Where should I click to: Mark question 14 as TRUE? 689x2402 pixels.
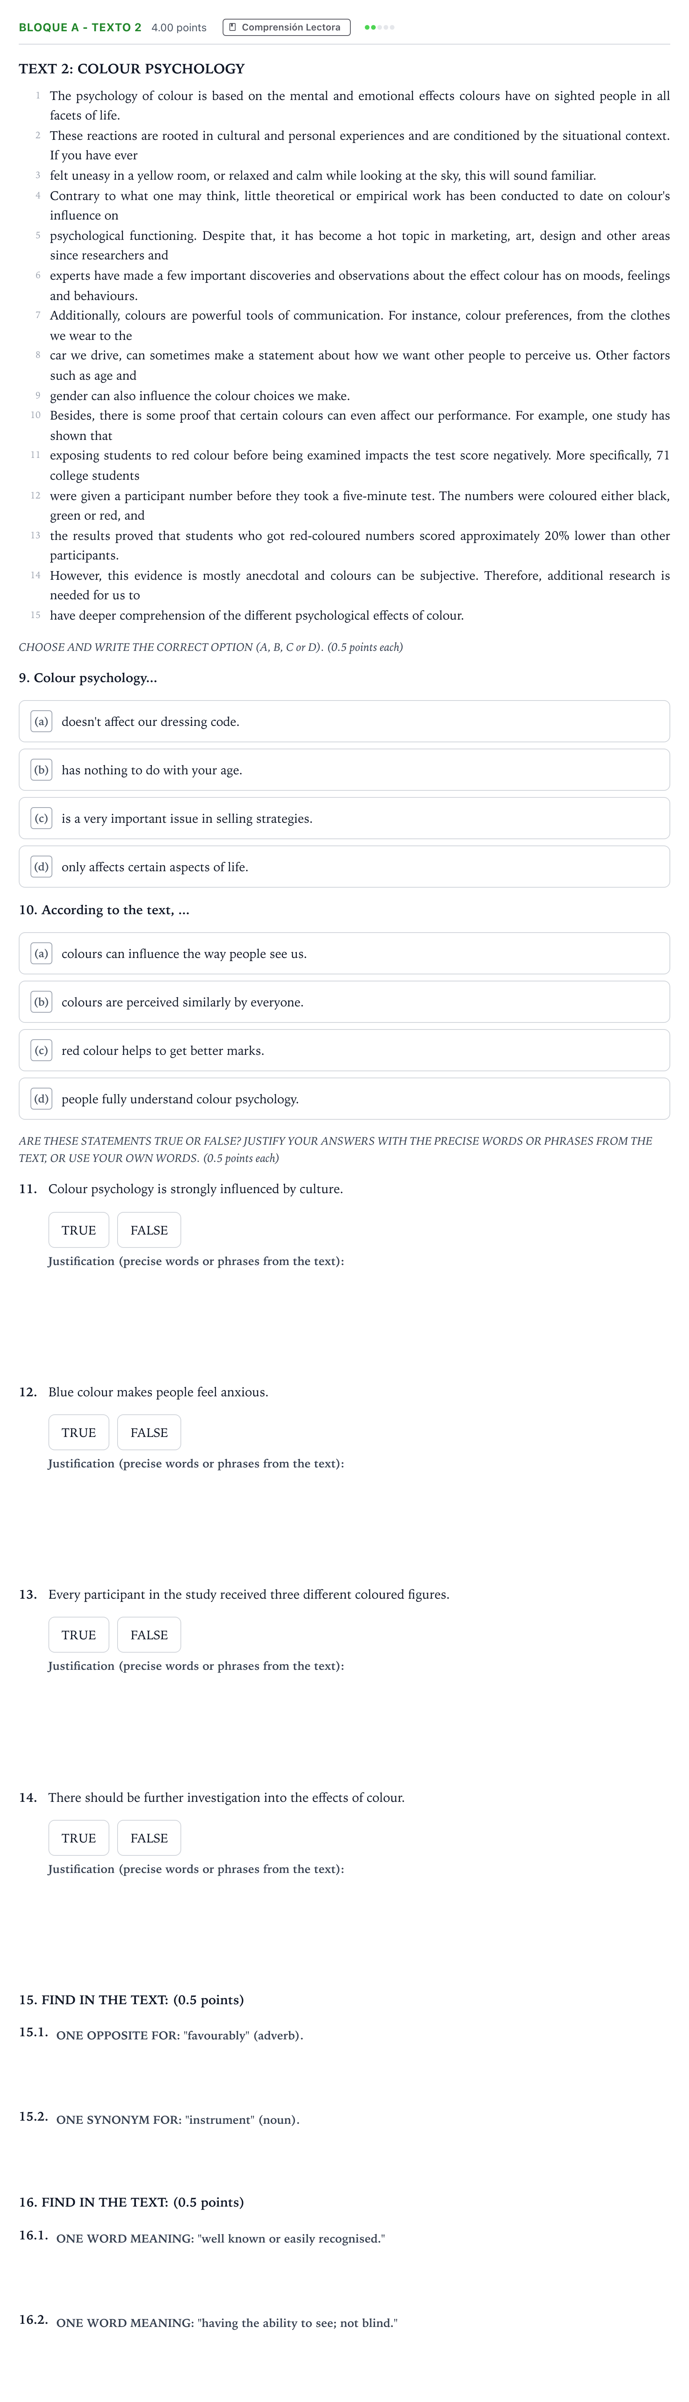(79, 1838)
